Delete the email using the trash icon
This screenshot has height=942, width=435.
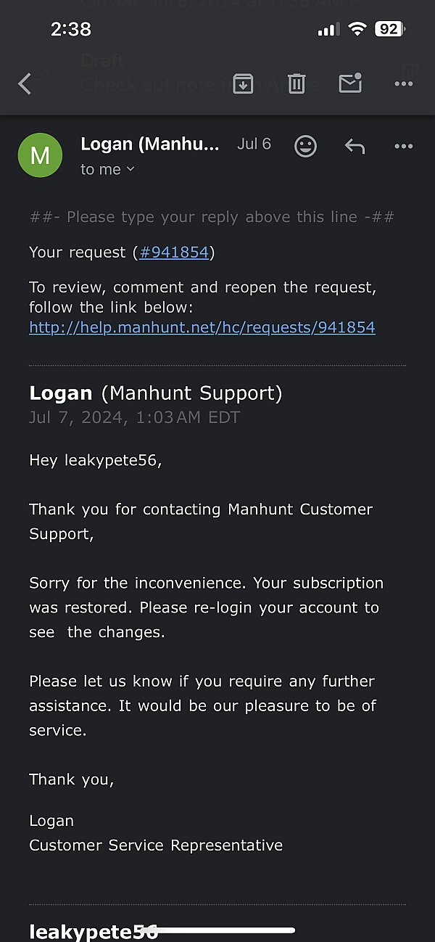click(297, 83)
